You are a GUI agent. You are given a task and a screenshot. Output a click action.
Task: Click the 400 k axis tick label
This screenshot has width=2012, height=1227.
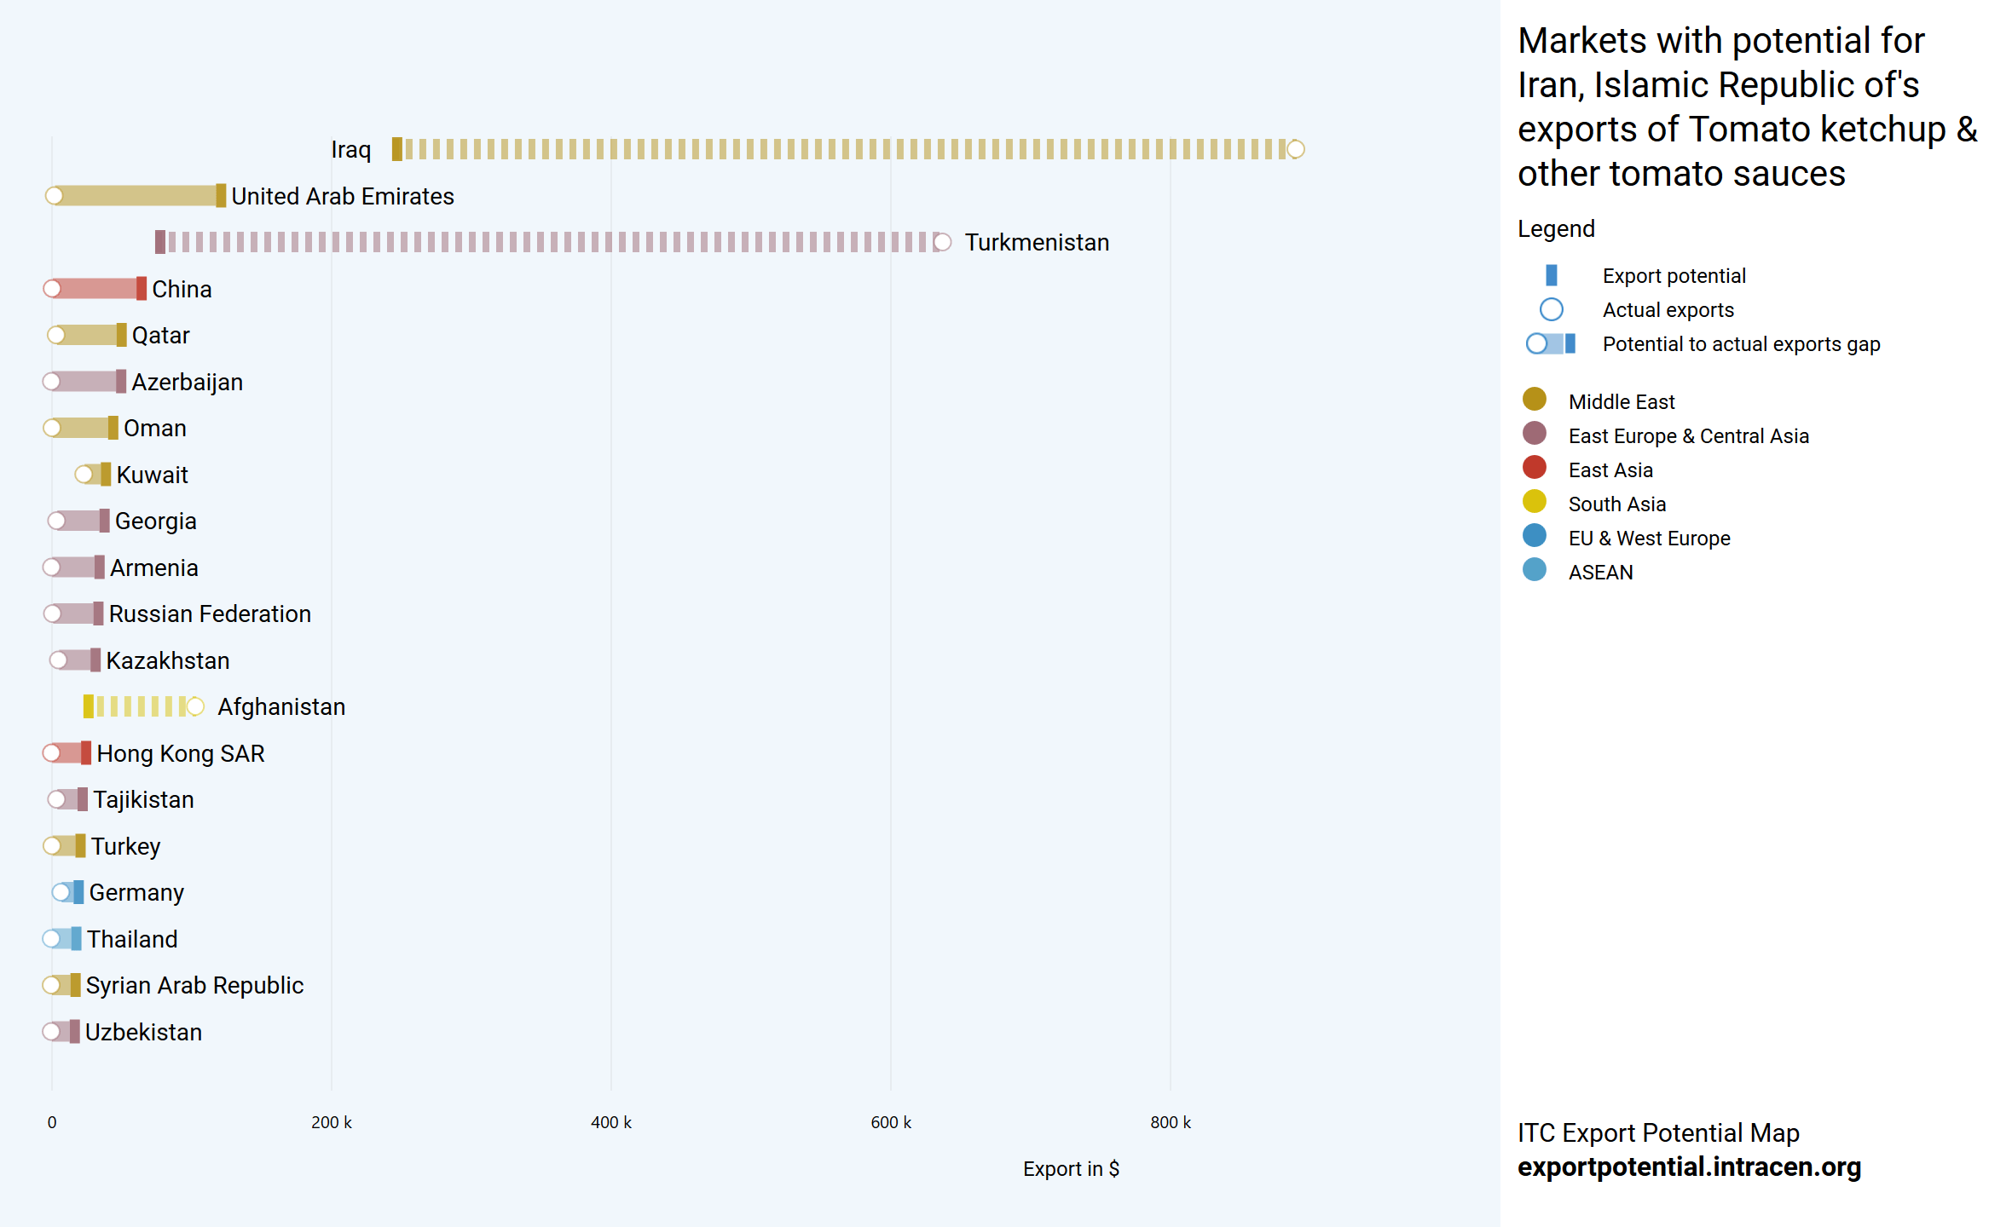(x=610, y=1122)
